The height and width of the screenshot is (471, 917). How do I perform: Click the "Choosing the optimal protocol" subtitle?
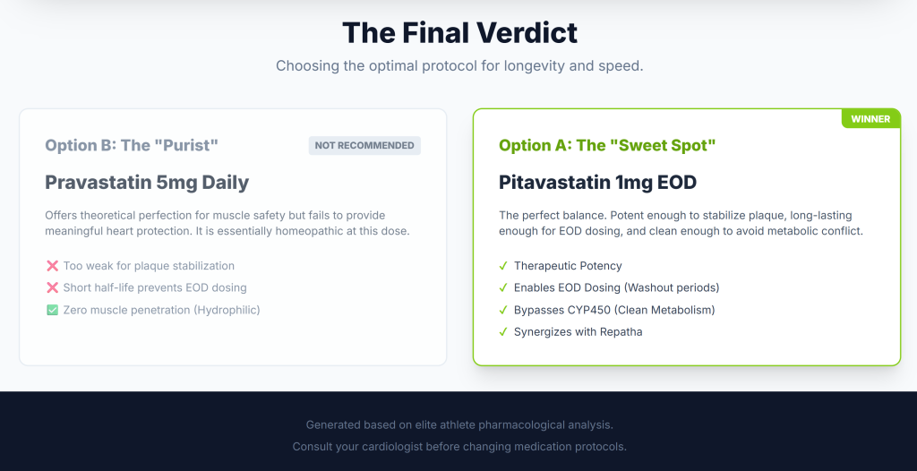[x=459, y=66]
